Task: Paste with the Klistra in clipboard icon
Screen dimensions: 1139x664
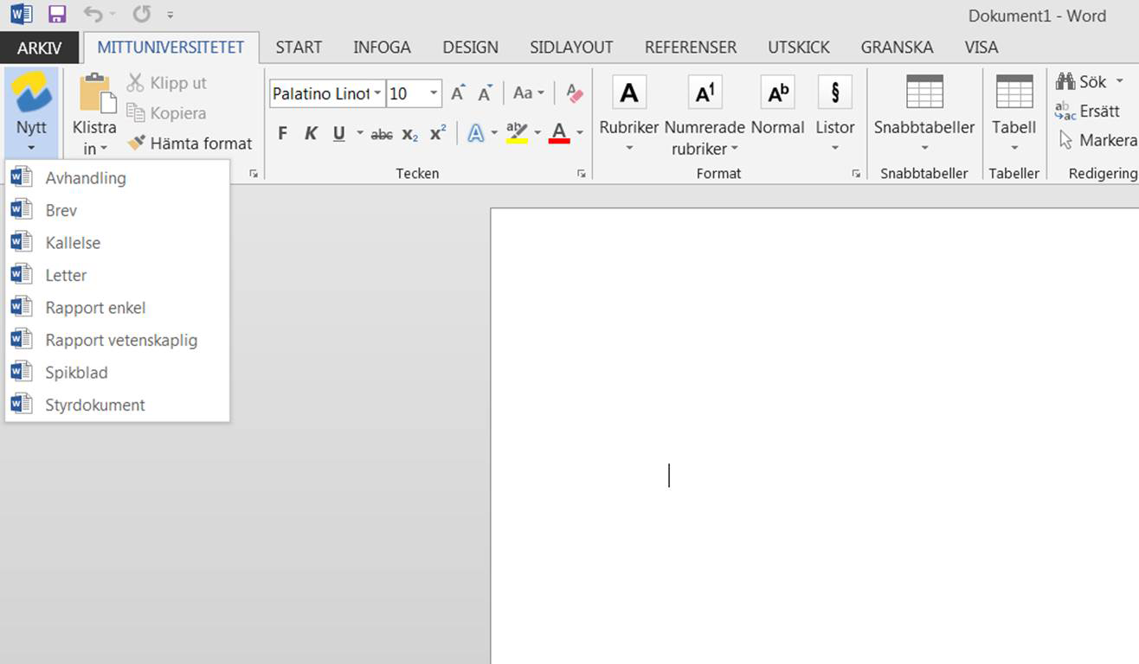Action: 97,93
